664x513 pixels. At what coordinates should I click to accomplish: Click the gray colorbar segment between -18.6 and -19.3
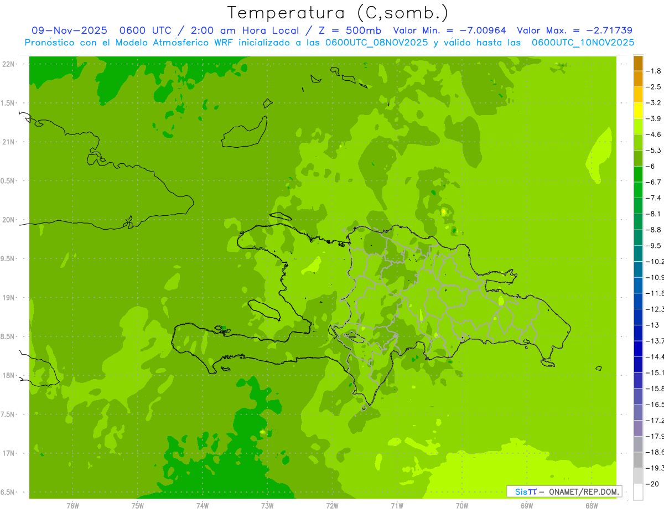coord(638,460)
